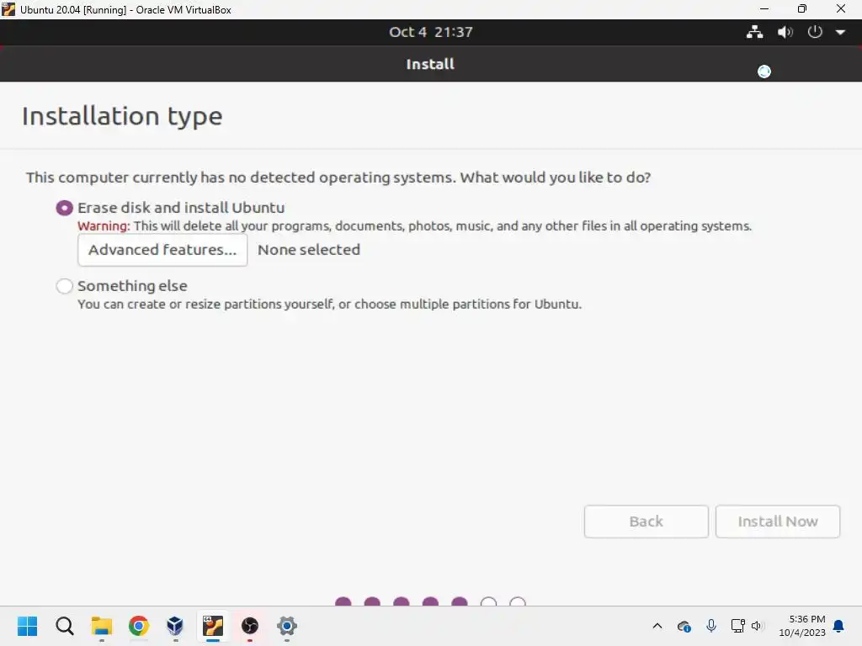Open VirtualBox Manager taskbar icon
862x646 pixels.
(x=175, y=626)
